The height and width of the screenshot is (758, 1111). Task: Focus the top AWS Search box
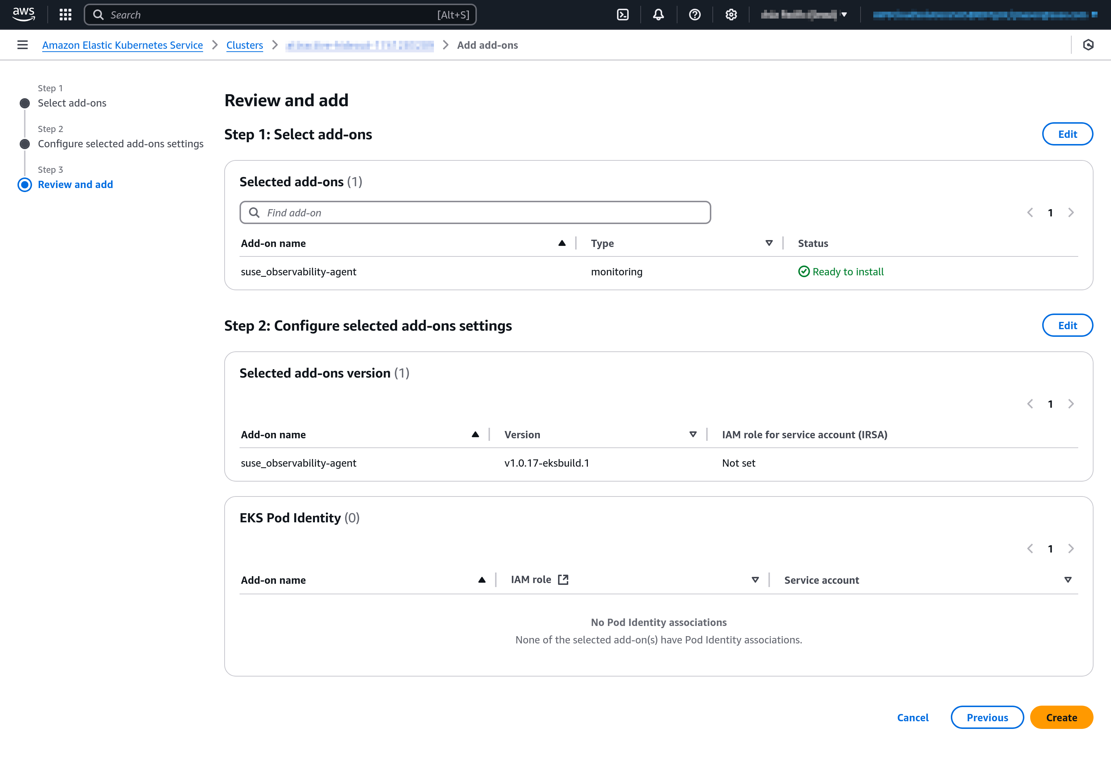click(x=280, y=15)
